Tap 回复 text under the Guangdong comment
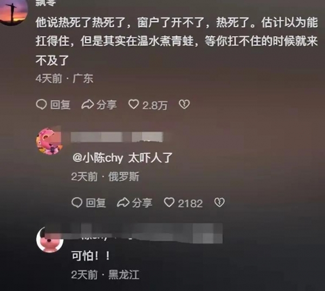Screen dimensions: 325x291 (x=60, y=105)
